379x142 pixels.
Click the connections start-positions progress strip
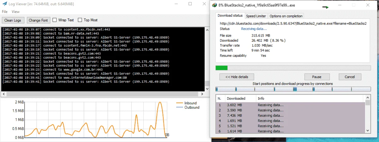(293, 89)
